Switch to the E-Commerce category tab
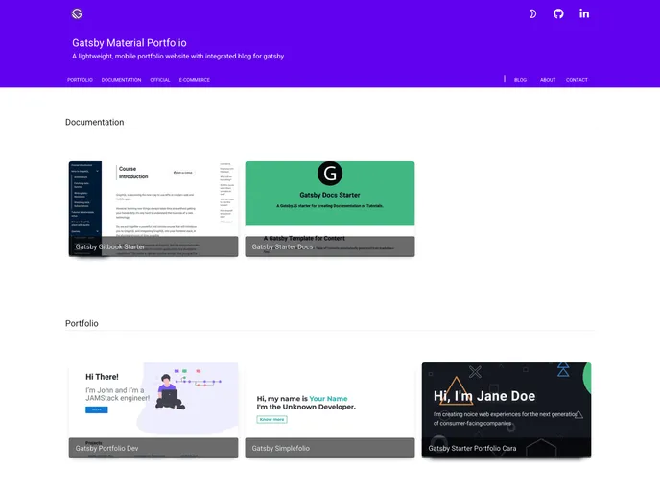The width and height of the screenshot is (660, 491). tap(195, 80)
